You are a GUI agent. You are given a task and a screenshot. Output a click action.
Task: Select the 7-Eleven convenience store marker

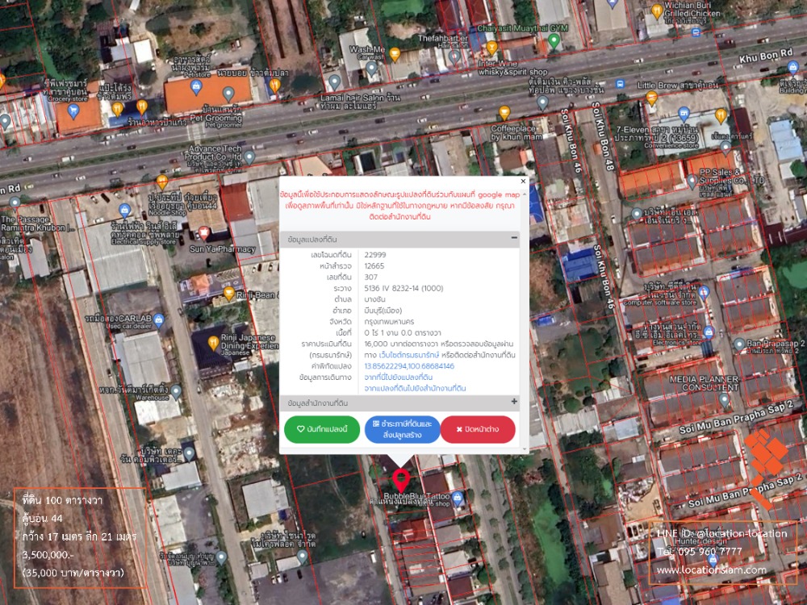point(684,115)
